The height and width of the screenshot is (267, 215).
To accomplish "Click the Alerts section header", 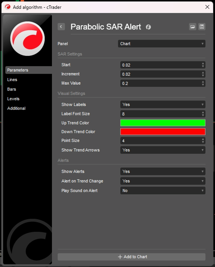I will 63,160.
